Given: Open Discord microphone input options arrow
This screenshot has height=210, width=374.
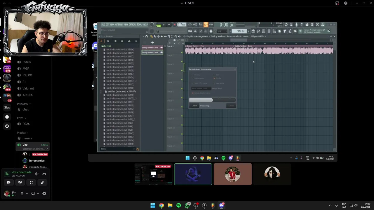Looking at the screenshot, I should pos(27,193).
